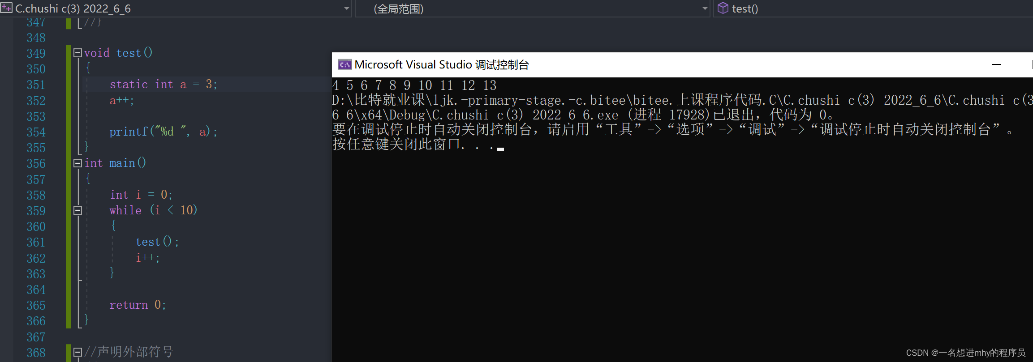Open the test() member dropdown
1033x362 pixels.
coord(873,9)
